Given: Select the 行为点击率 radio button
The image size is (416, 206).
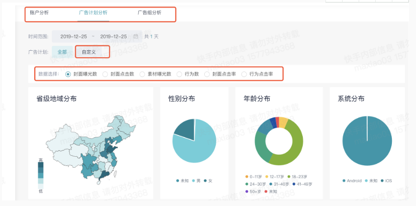Looking at the screenshot, I should (x=244, y=74).
